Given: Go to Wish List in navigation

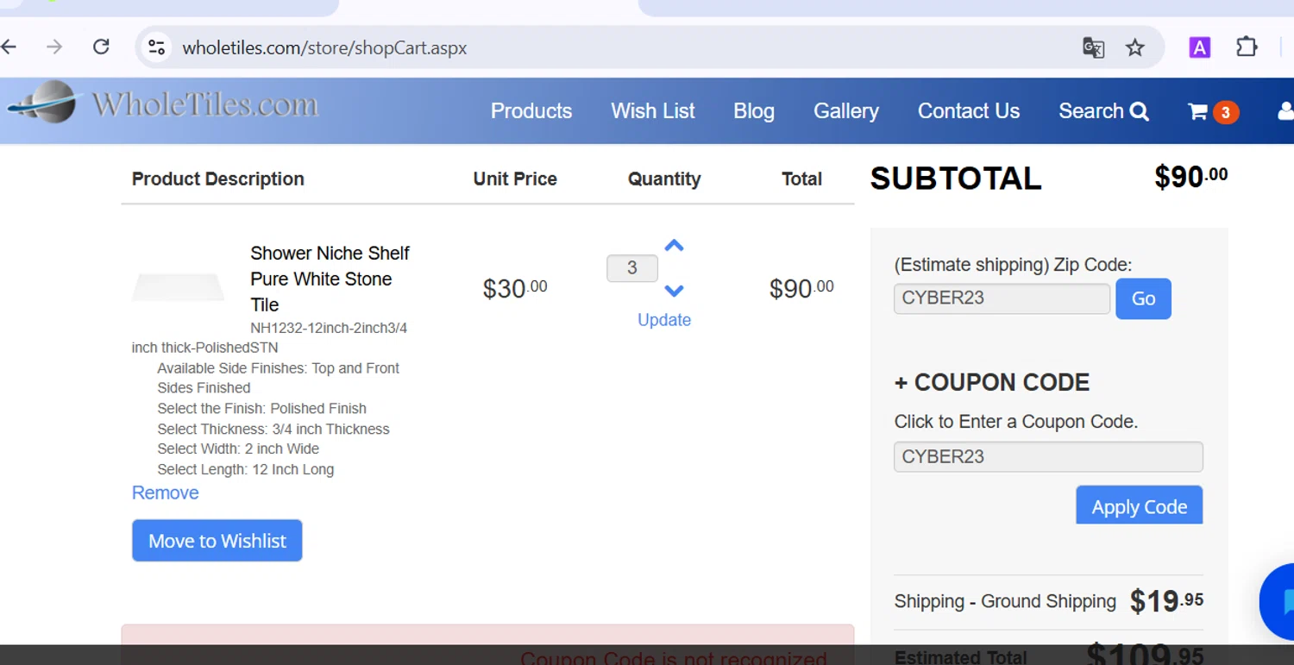Looking at the screenshot, I should 653,111.
